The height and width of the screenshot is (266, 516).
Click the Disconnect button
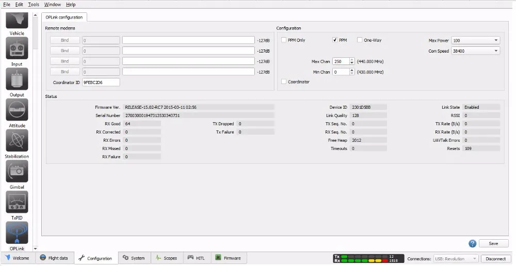click(x=496, y=259)
